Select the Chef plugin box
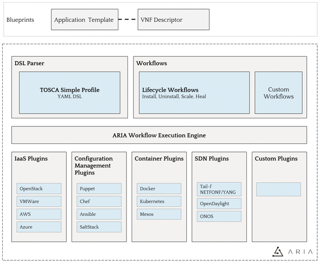 [x=99, y=202]
